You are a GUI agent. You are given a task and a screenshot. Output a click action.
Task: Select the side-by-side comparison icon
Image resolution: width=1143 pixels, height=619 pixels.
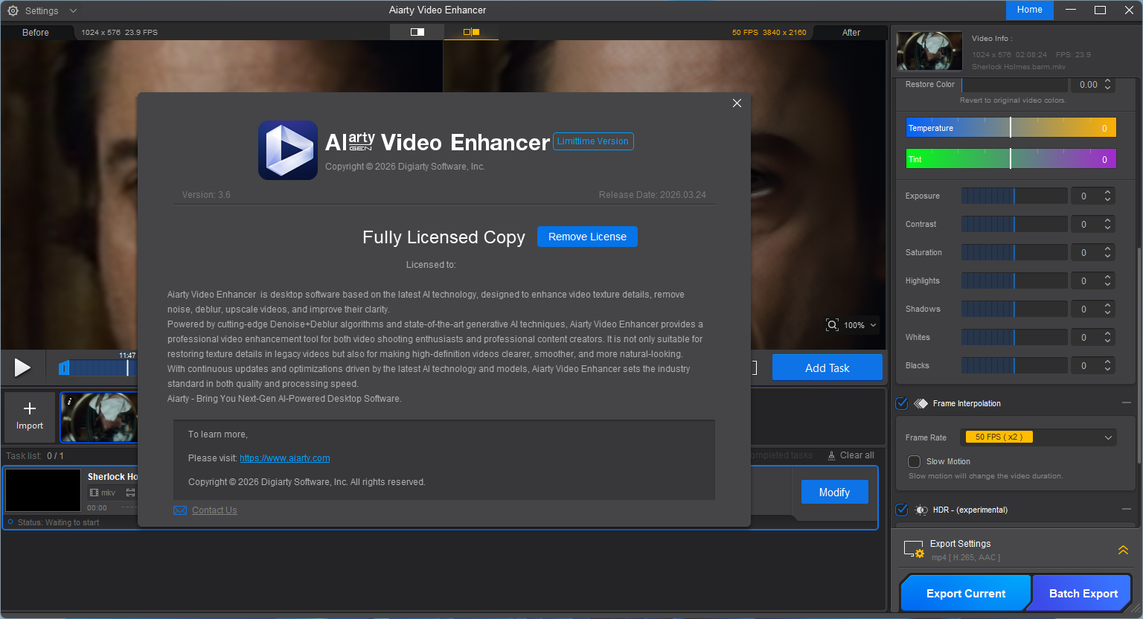pos(471,32)
